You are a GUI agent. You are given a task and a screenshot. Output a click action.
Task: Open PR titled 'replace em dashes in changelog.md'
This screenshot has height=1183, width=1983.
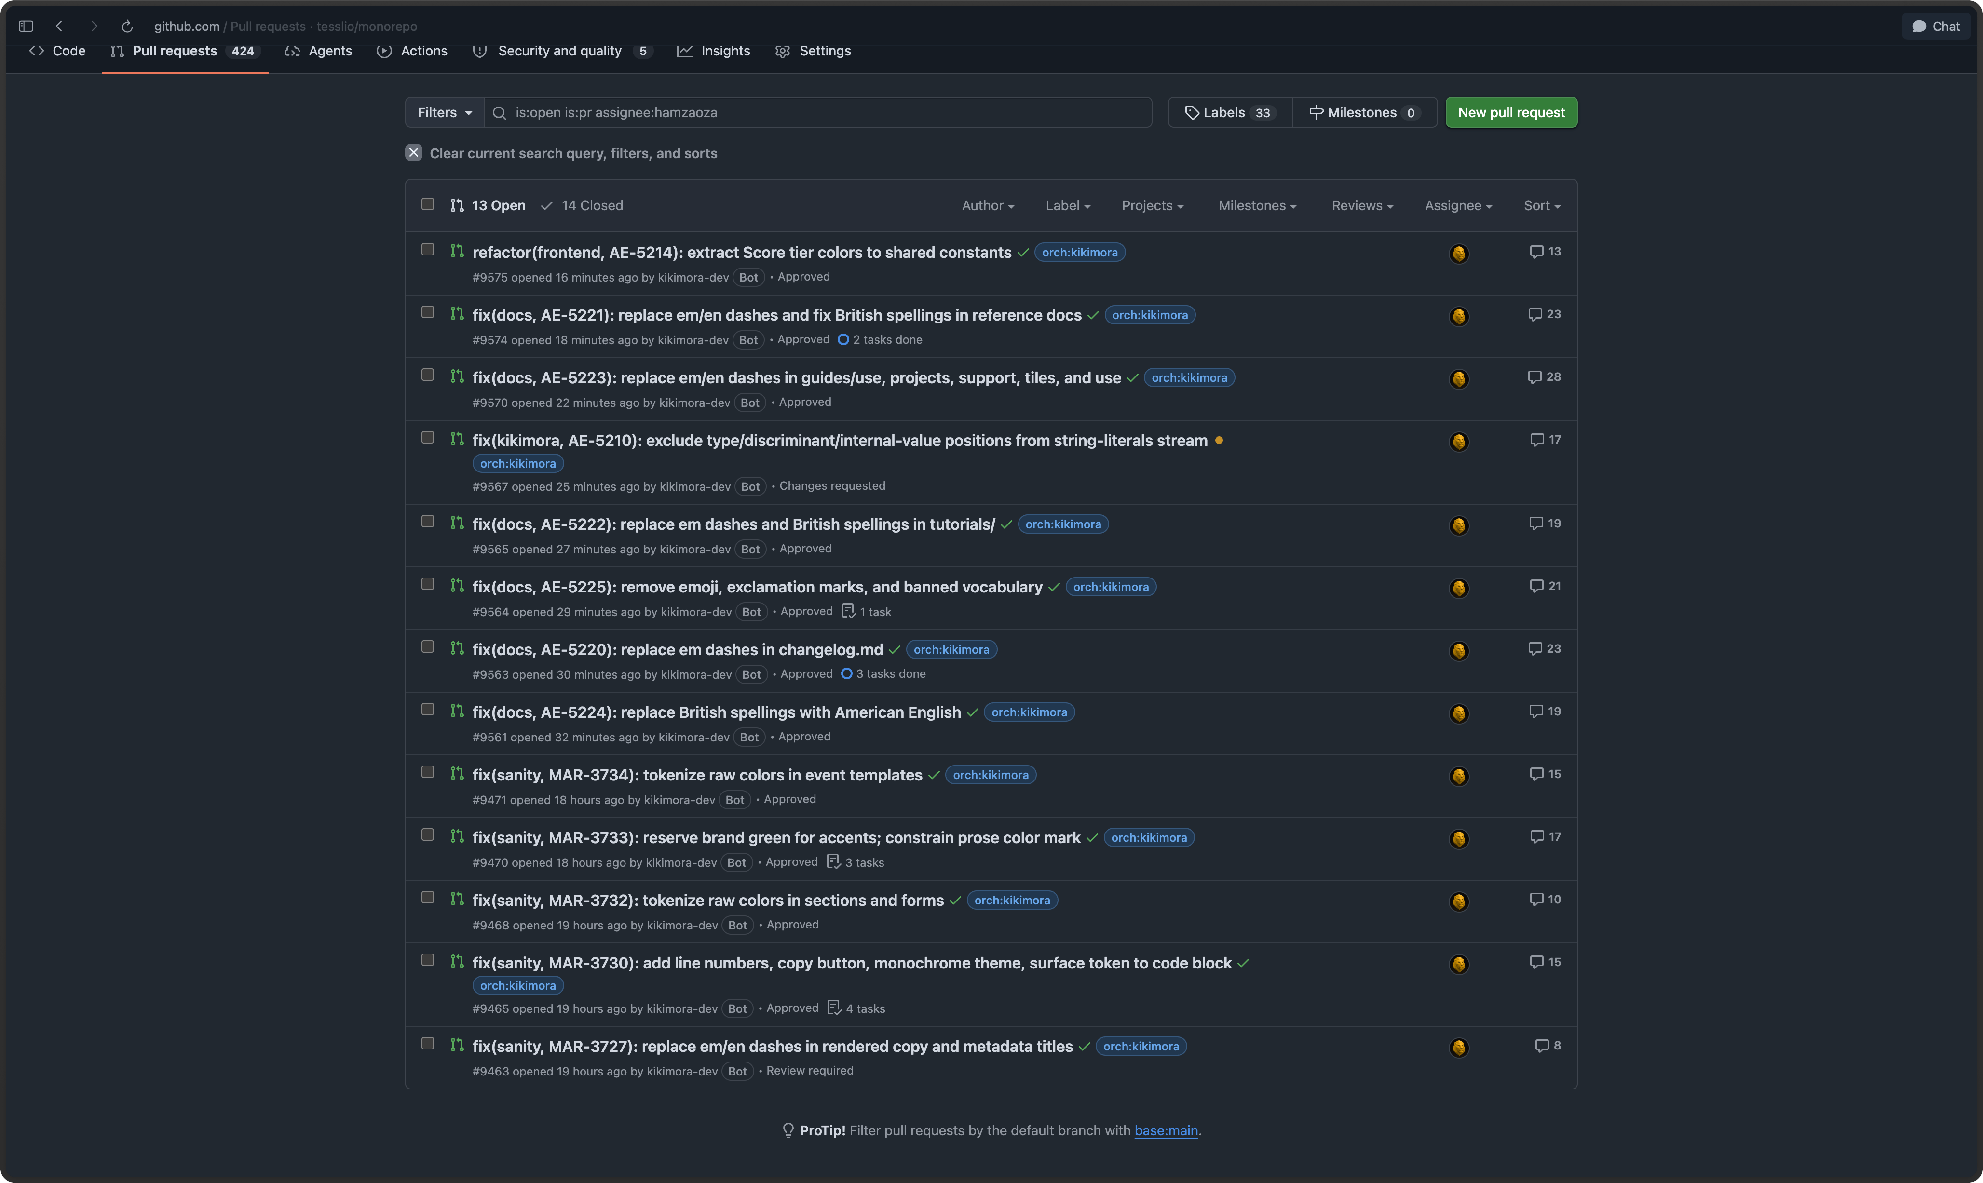pos(678,650)
